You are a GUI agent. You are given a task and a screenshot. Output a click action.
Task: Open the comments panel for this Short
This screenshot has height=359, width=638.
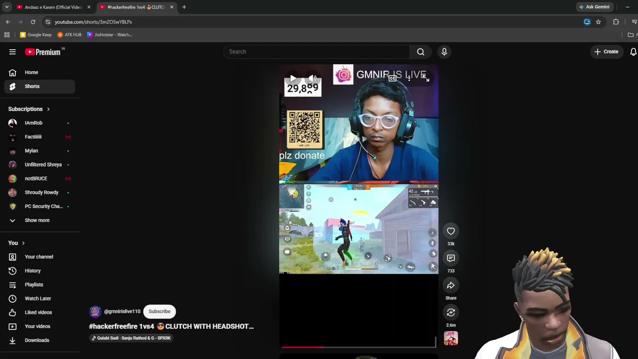pyautogui.click(x=451, y=258)
